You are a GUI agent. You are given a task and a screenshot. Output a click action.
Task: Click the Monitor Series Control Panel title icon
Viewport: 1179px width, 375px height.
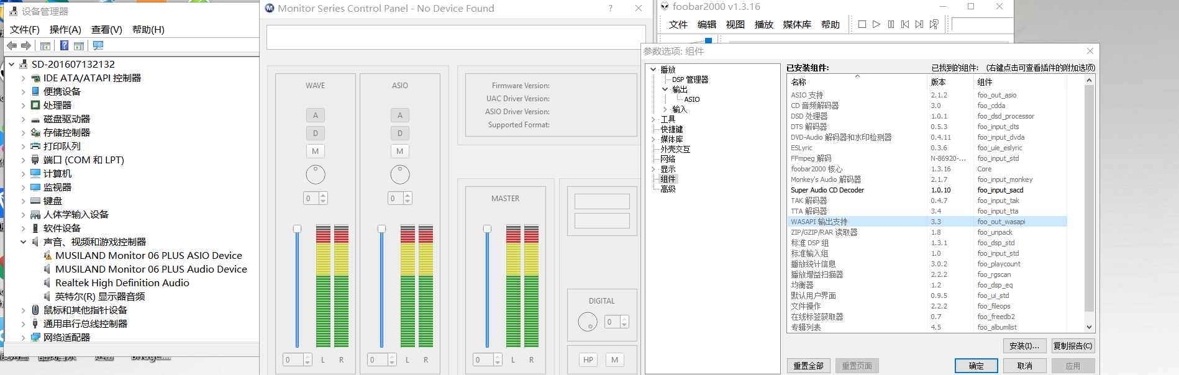(270, 8)
